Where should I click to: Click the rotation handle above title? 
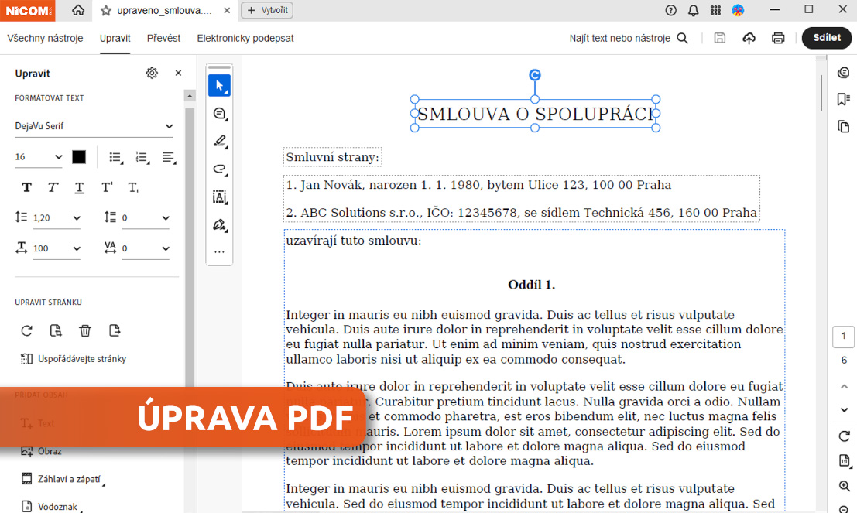tap(535, 75)
